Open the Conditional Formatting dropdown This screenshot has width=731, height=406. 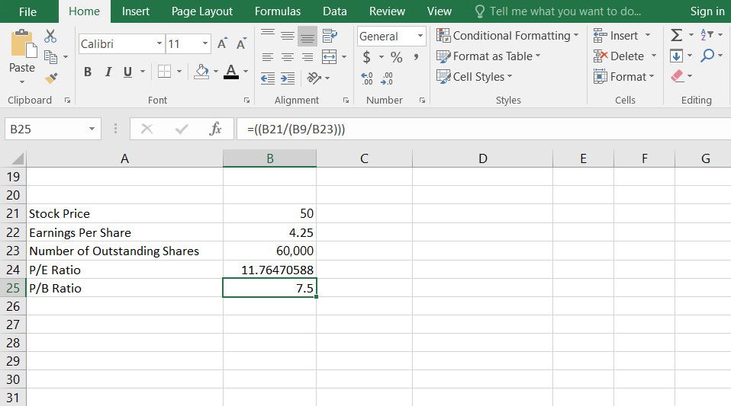(x=507, y=36)
